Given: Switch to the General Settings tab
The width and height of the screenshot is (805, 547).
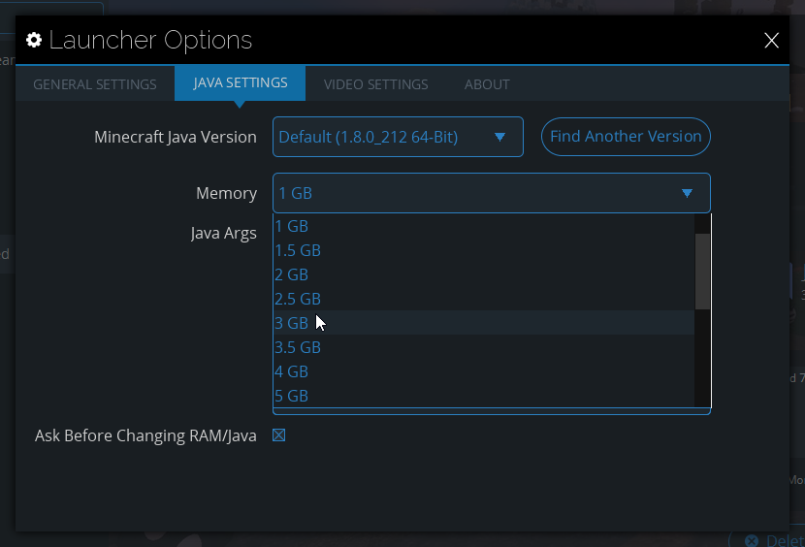Looking at the screenshot, I should [x=95, y=84].
